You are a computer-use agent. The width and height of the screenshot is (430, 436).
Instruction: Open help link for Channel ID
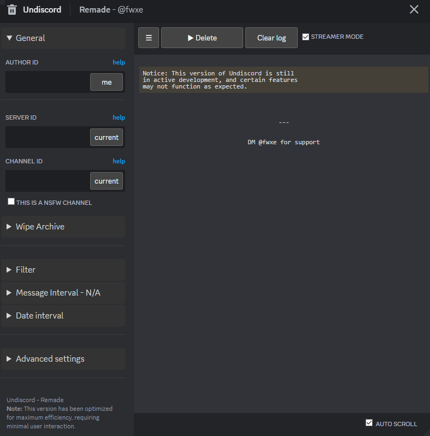119,161
